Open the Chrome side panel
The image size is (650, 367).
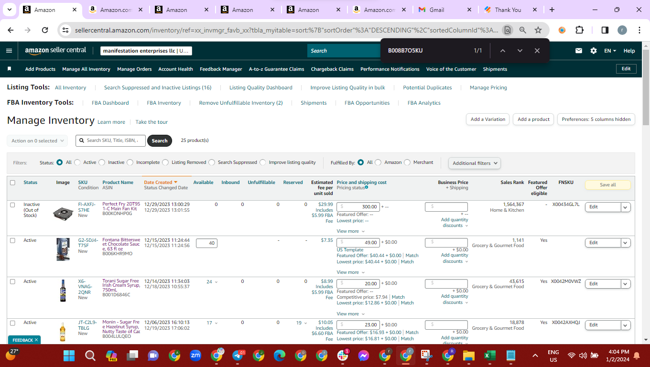point(605,30)
